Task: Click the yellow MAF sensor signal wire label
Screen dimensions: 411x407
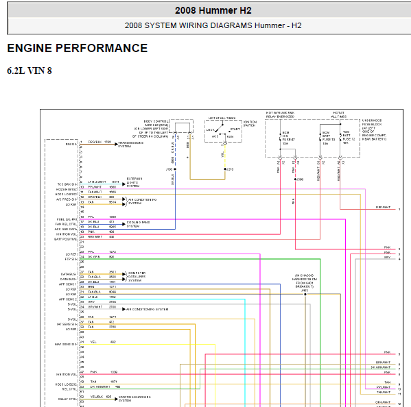Action: point(93,342)
